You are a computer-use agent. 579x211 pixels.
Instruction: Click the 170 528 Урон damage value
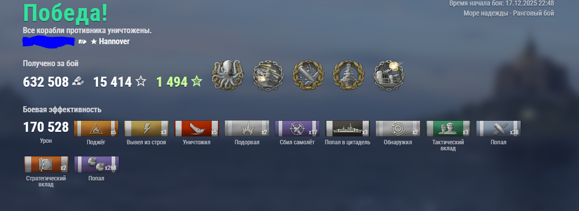46,127
